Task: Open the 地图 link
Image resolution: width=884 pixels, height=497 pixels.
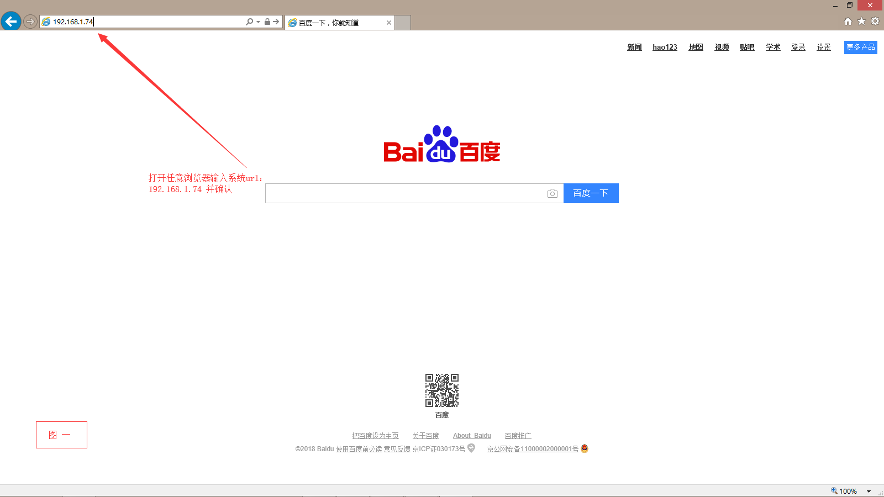Action: [x=696, y=47]
